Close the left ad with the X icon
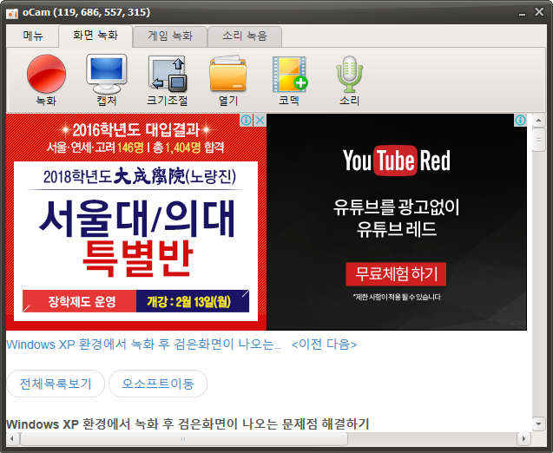Image resolution: width=553 pixels, height=453 pixels. pyautogui.click(x=260, y=121)
